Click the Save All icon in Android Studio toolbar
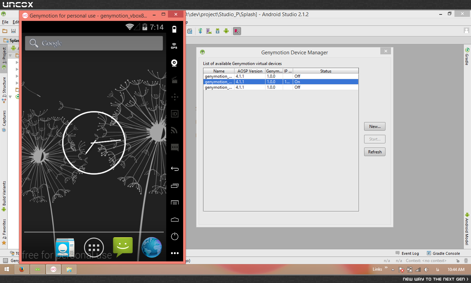This screenshot has width=471, height=283. (13, 31)
